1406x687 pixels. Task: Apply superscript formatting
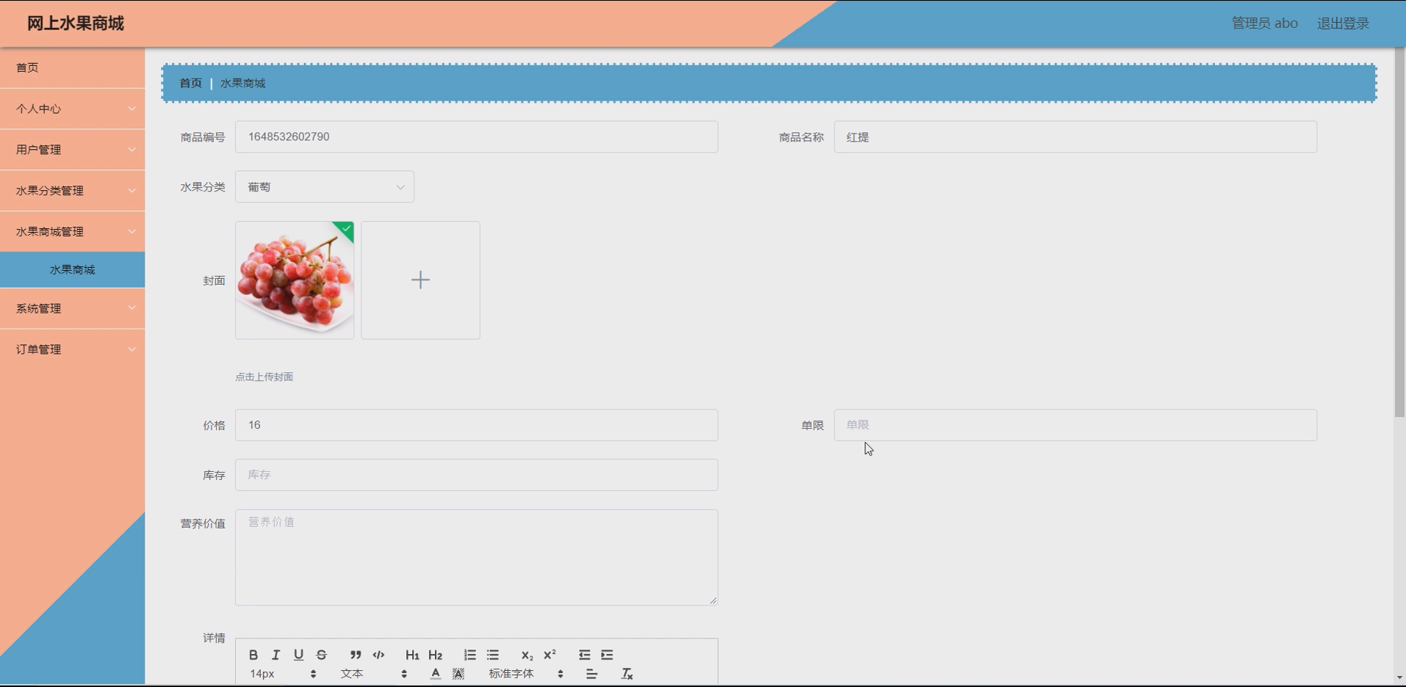549,655
